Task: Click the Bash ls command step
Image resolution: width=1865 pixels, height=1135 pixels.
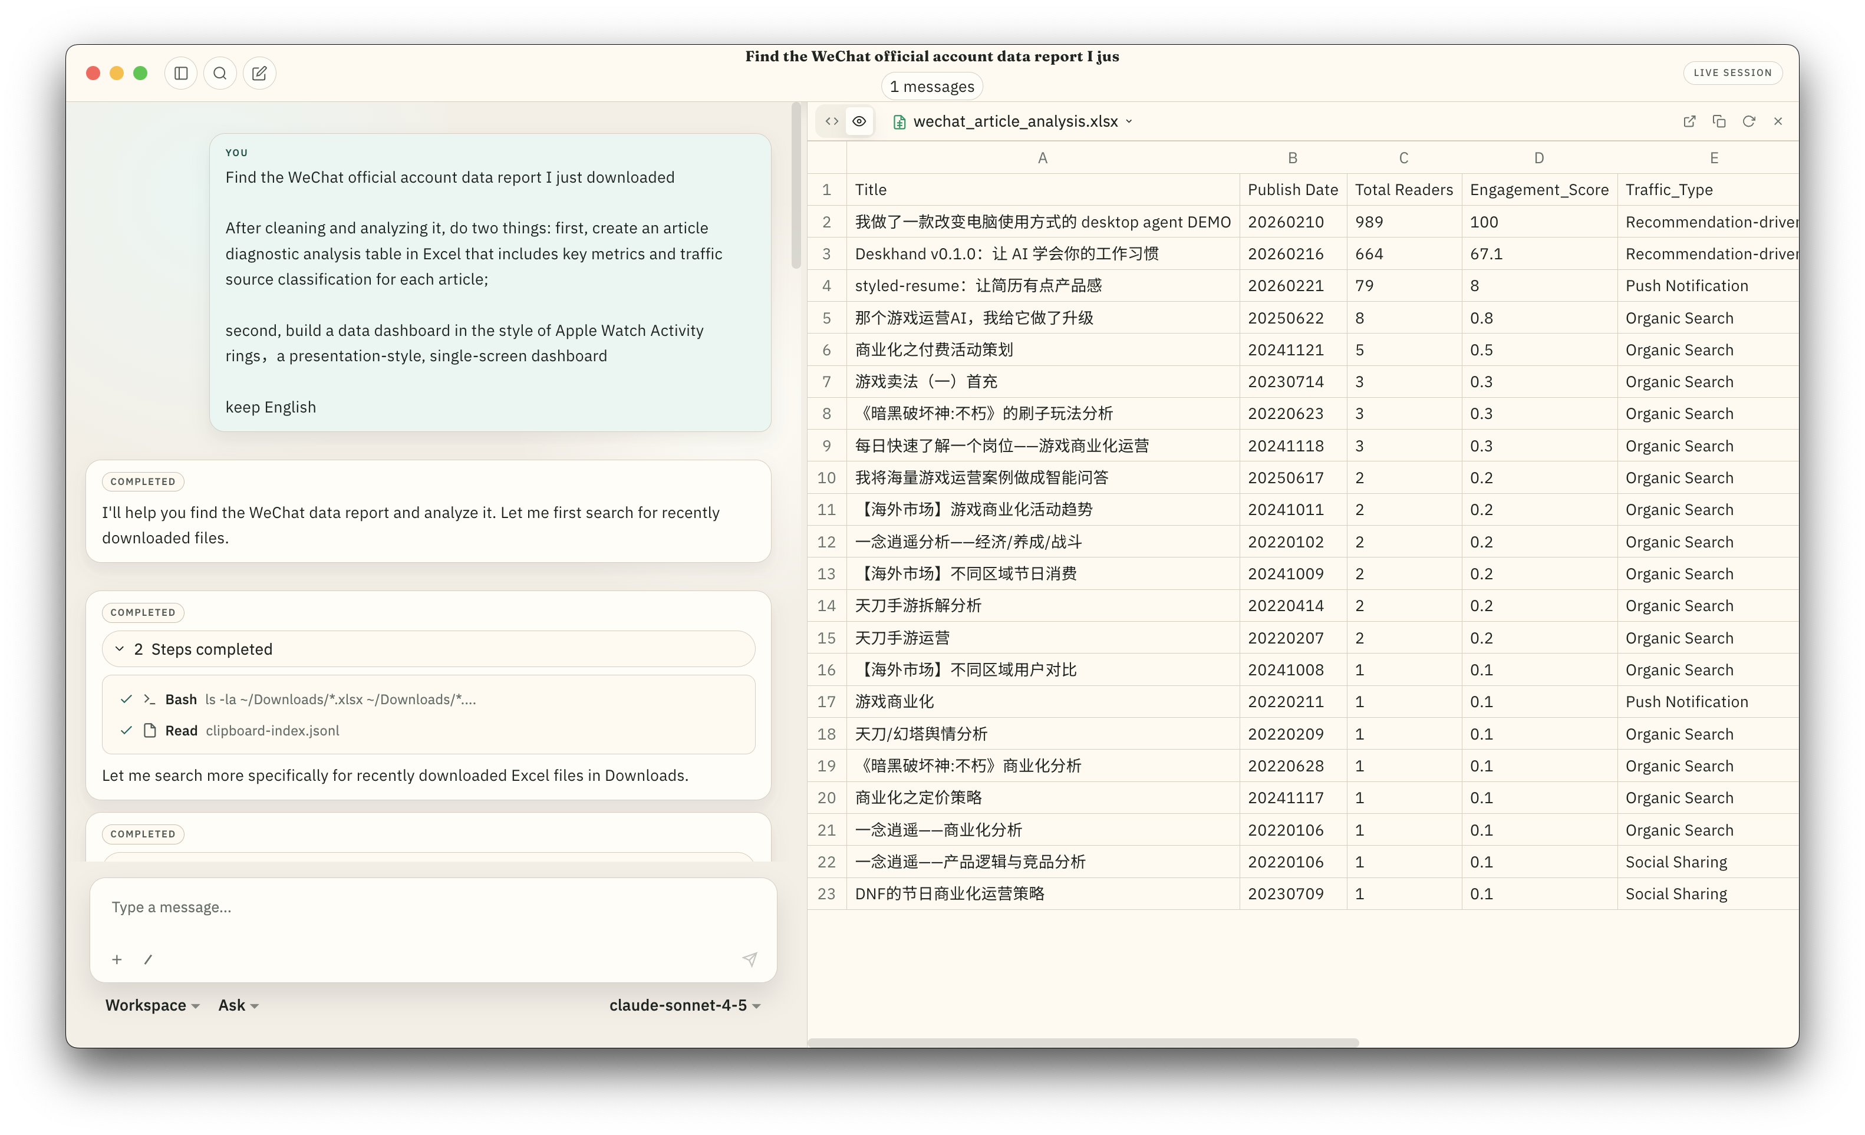Action: pyautogui.click(x=320, y=699)
